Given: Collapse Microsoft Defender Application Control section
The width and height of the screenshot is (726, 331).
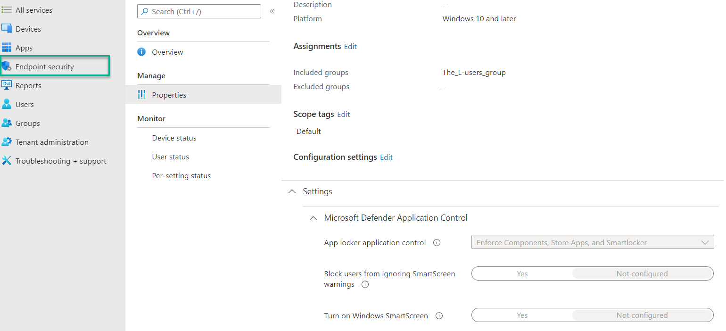Looking at the screenshot, I should (313, 218).
